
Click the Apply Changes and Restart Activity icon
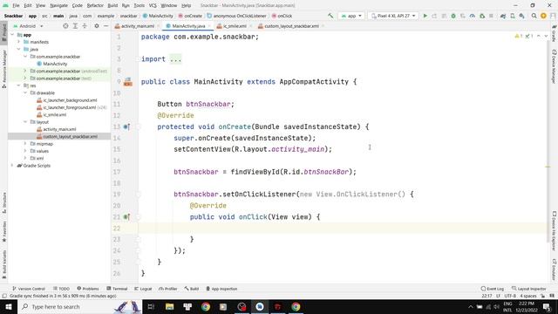tap(434, 16)
